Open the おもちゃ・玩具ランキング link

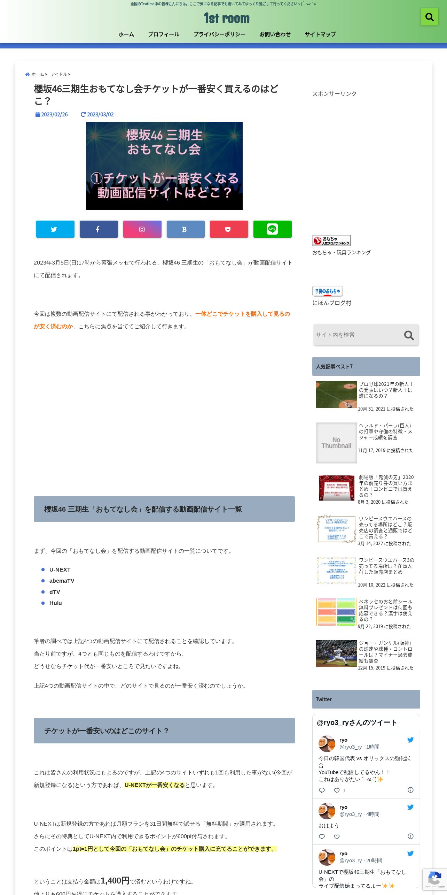(x=342, y=252)
